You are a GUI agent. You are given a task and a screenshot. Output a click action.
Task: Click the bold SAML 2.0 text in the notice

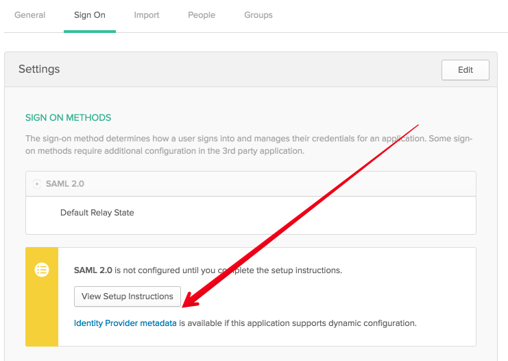point(93,270)
